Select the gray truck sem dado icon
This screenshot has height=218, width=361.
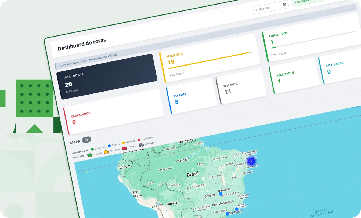(141, 145)
